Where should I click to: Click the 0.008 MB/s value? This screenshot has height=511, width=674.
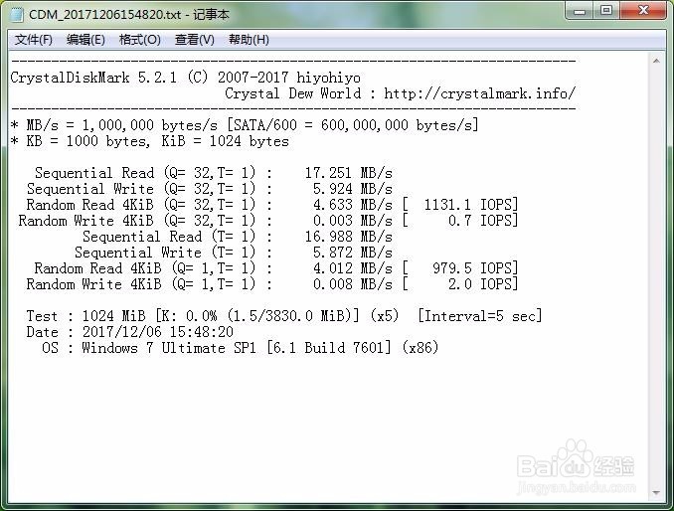[353, 284]
